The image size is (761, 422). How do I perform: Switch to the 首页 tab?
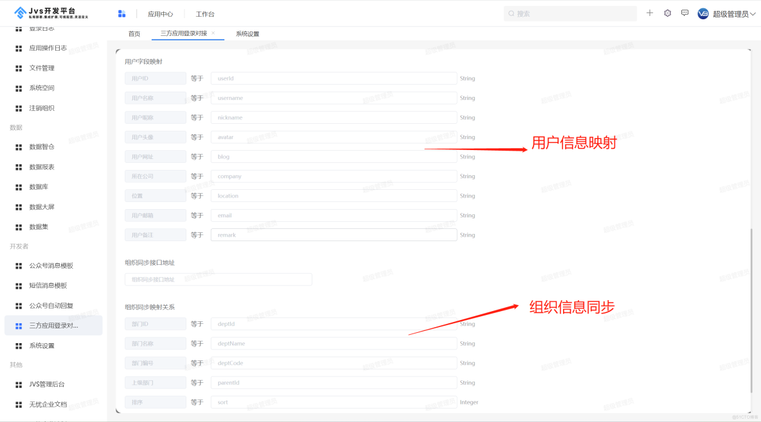click(134, 33)
